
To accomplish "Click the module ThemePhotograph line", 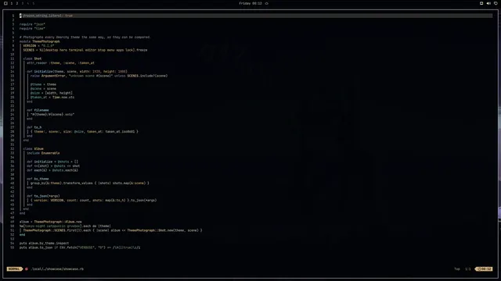I will tap(40, 41).
